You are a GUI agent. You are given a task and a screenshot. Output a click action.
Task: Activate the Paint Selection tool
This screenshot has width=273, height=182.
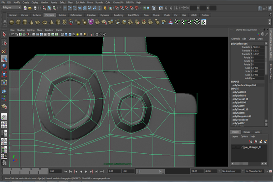pyautogui.click(x=4, y=51)
